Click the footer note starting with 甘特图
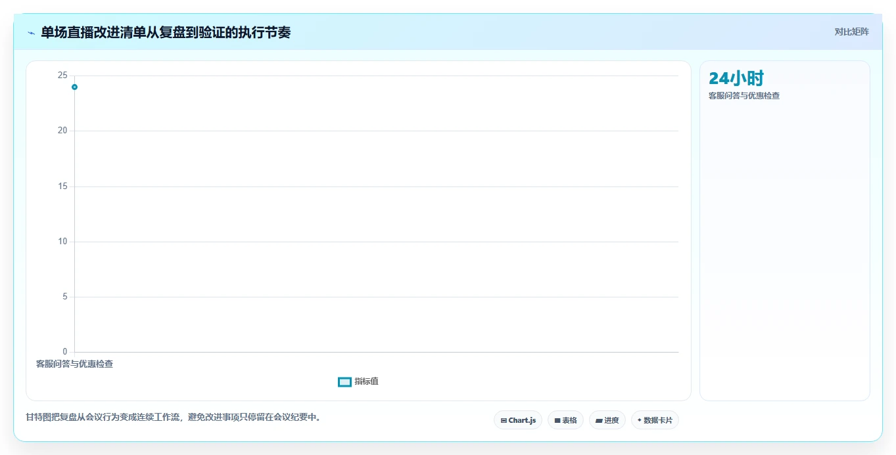 click(174, 417)
